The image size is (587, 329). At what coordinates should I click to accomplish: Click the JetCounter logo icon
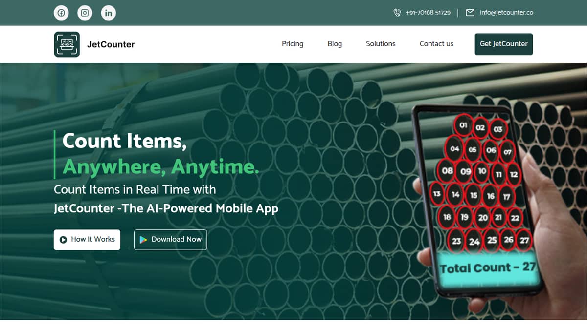(x=67, y=44)
